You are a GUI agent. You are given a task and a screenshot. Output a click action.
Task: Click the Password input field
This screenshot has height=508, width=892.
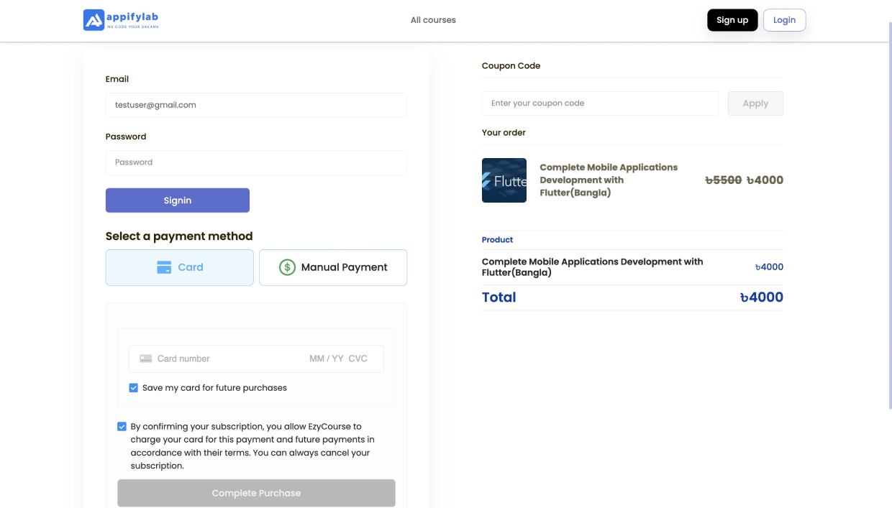pyautogui.click(x=256, y=162)
